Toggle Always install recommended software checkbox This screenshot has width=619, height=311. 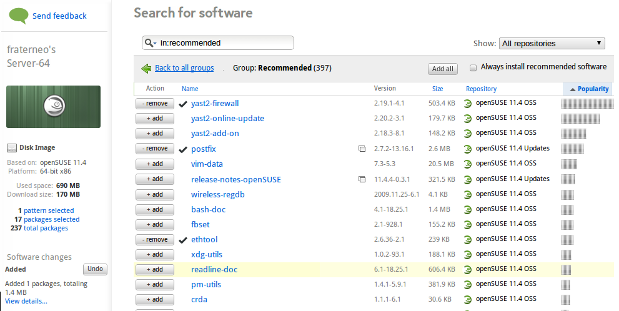coord(473,67)
